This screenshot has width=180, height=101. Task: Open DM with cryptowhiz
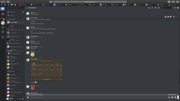coord(15,33)
